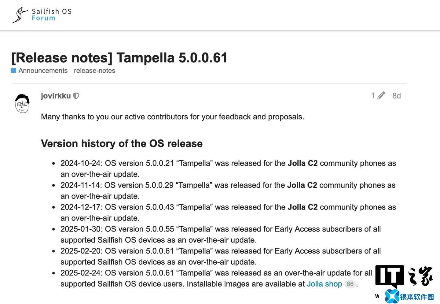The width and height of the screenshot is (440, 304).
Task: Click the blue Announcements category square
Action: tap(14, 71)
